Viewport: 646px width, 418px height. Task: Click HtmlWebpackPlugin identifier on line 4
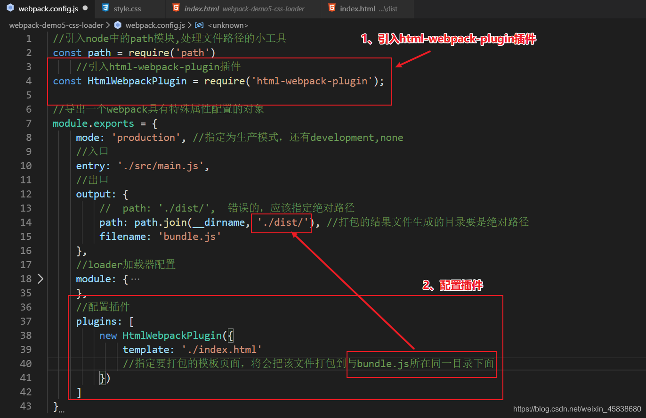tap(137, 81)
